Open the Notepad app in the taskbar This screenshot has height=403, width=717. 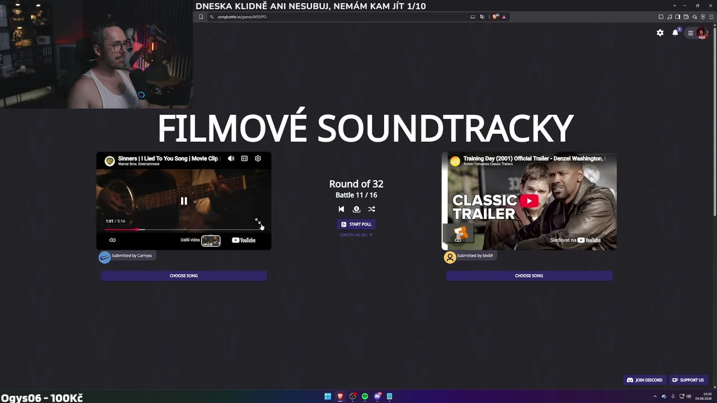click(389, 396)
